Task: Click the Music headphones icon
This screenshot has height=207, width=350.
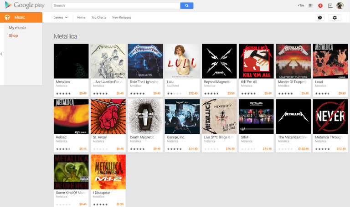Action: [x=7, y=17]
